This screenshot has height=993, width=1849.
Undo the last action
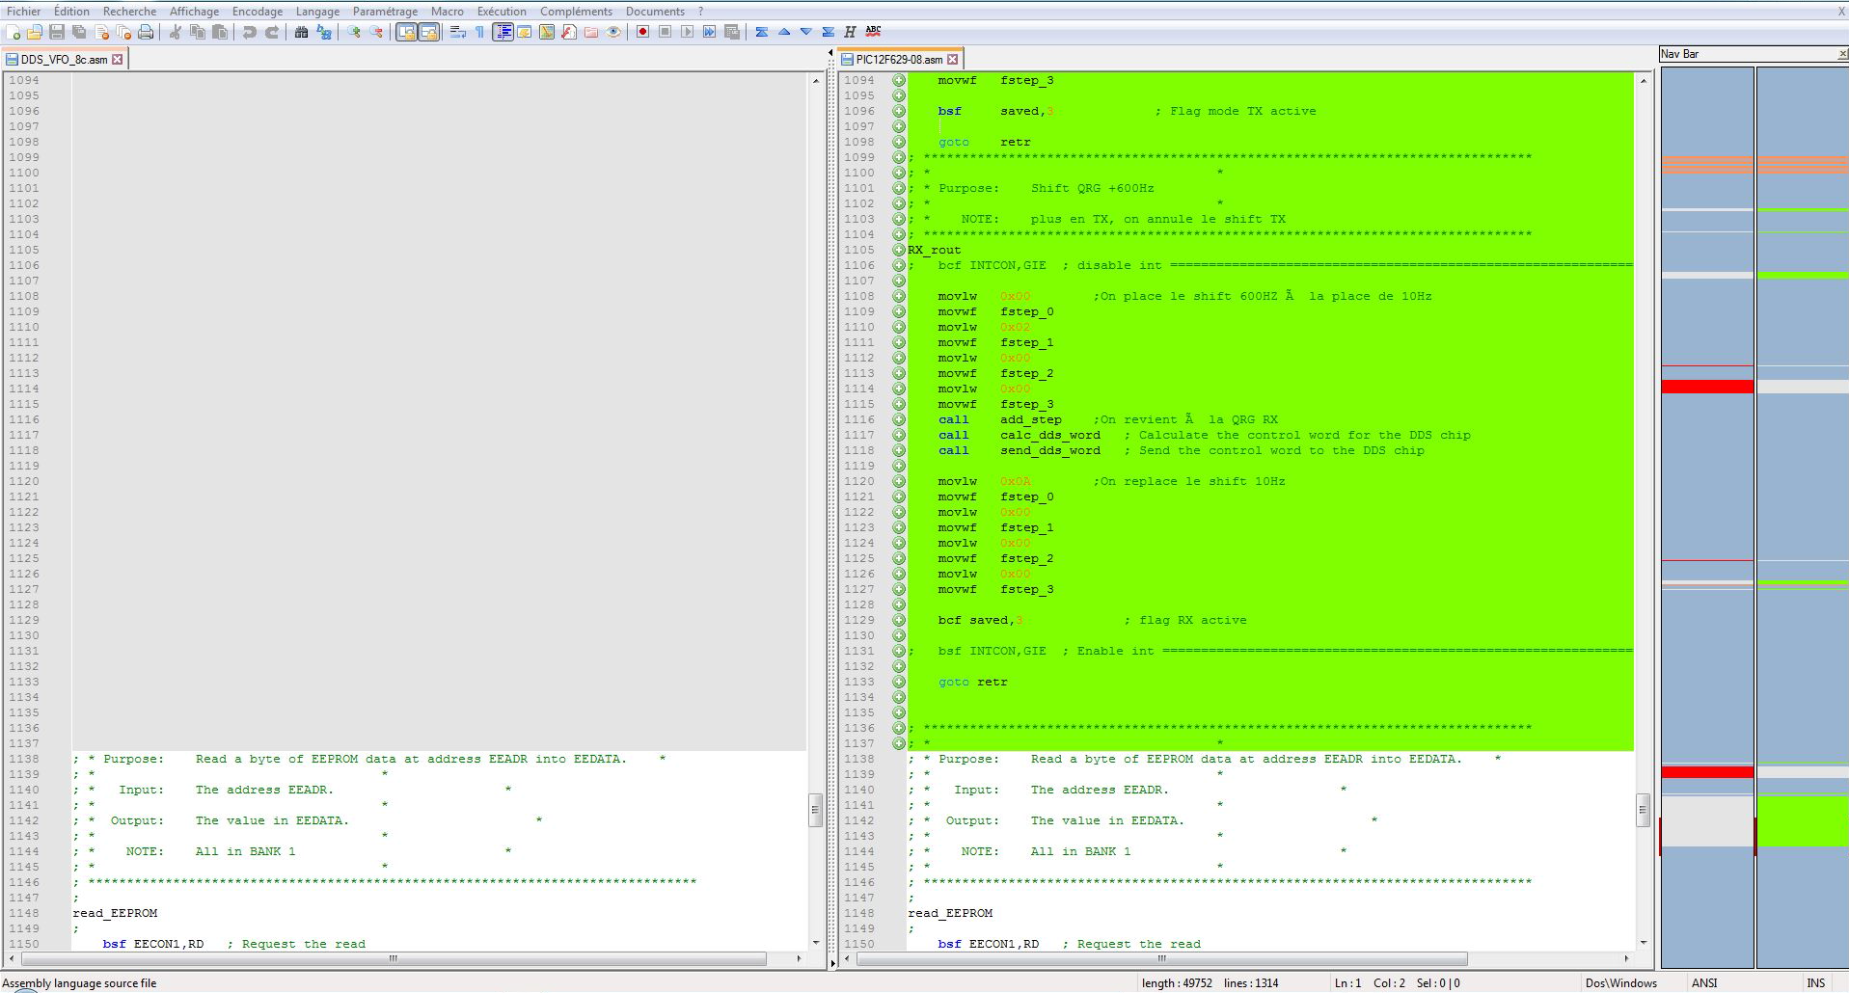tap(250, 33)
